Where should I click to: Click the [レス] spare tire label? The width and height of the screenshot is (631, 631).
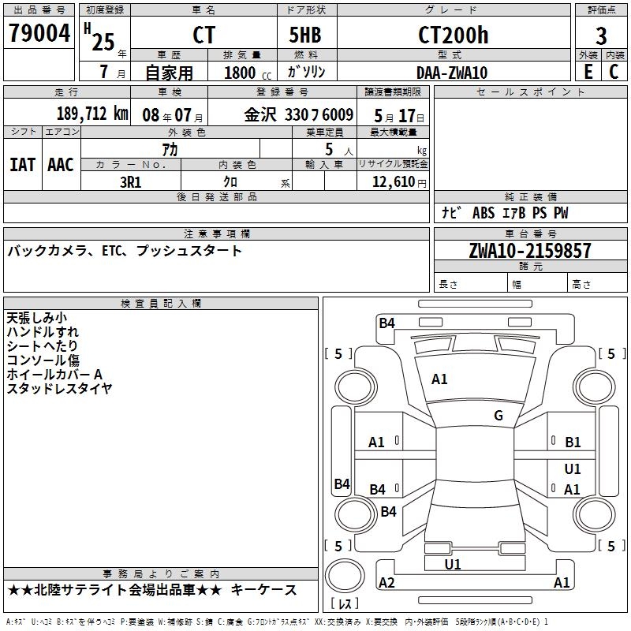point(345,603)
